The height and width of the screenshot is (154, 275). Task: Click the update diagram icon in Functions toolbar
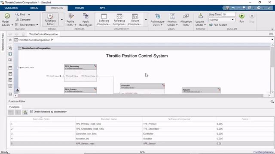(x=25, y=112)
